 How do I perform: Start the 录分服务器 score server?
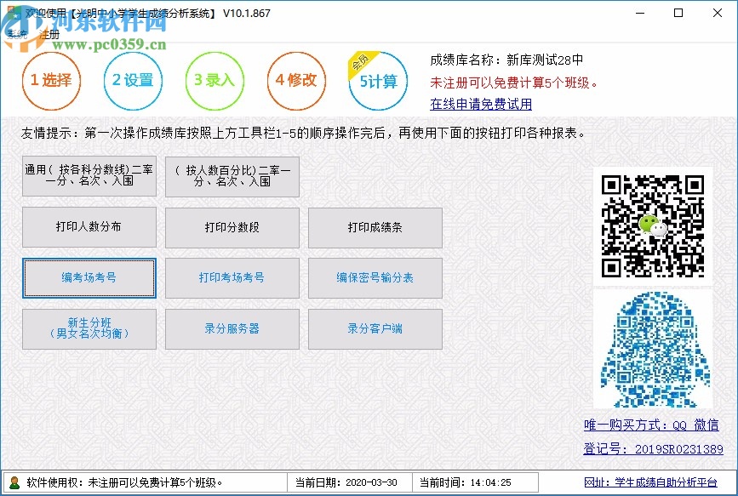pyautogui.click(x=232, y=329)
